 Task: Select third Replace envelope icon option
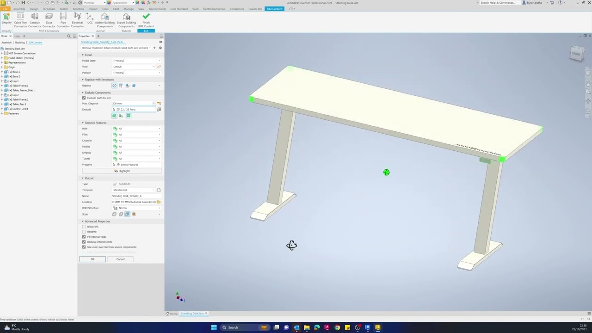[127, 86]
